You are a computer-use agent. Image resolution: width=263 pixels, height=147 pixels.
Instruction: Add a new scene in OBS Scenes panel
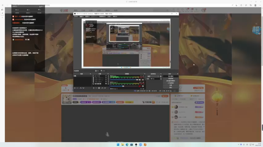pos(75,88)
